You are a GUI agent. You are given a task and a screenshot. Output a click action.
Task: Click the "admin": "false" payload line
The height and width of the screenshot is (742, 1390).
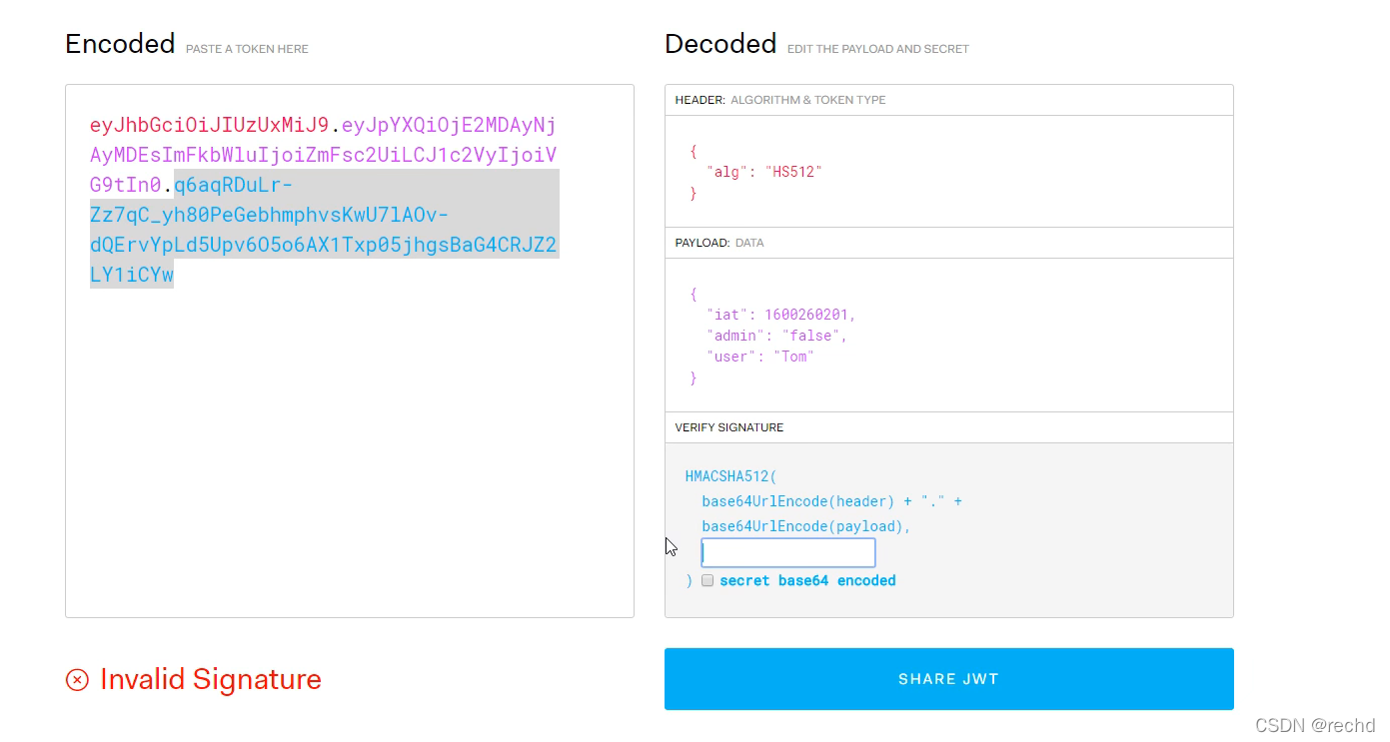(776, 336)
